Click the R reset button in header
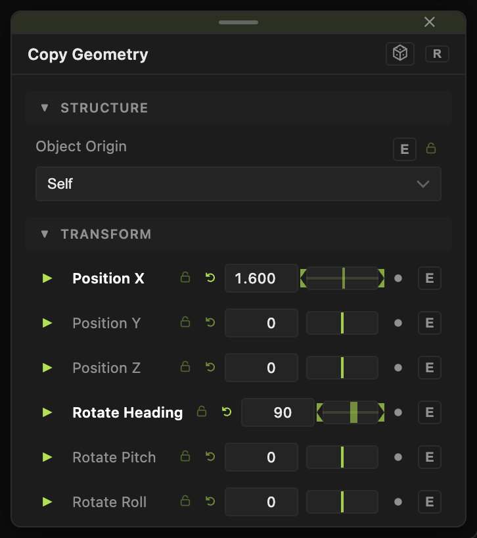The image size is (477, 538). (x=437, y=54)
